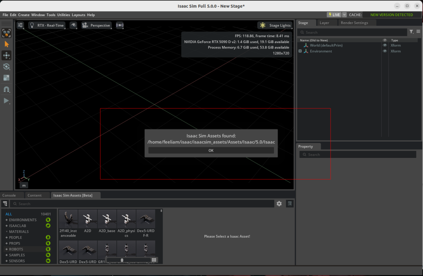Toggle visibility of Environment prim
The height and width of the screenshot is (276, 423).
[385, 51]
